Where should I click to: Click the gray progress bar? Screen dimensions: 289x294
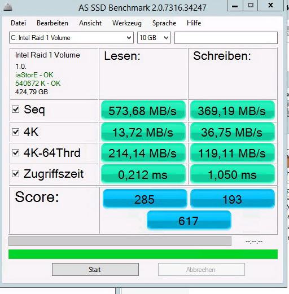tap(120, 241)
